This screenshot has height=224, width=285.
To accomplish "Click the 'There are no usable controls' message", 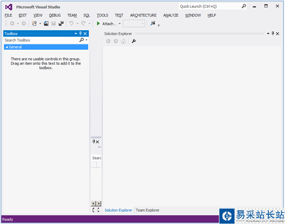I will pyautogui.click(x=46, y=63).
